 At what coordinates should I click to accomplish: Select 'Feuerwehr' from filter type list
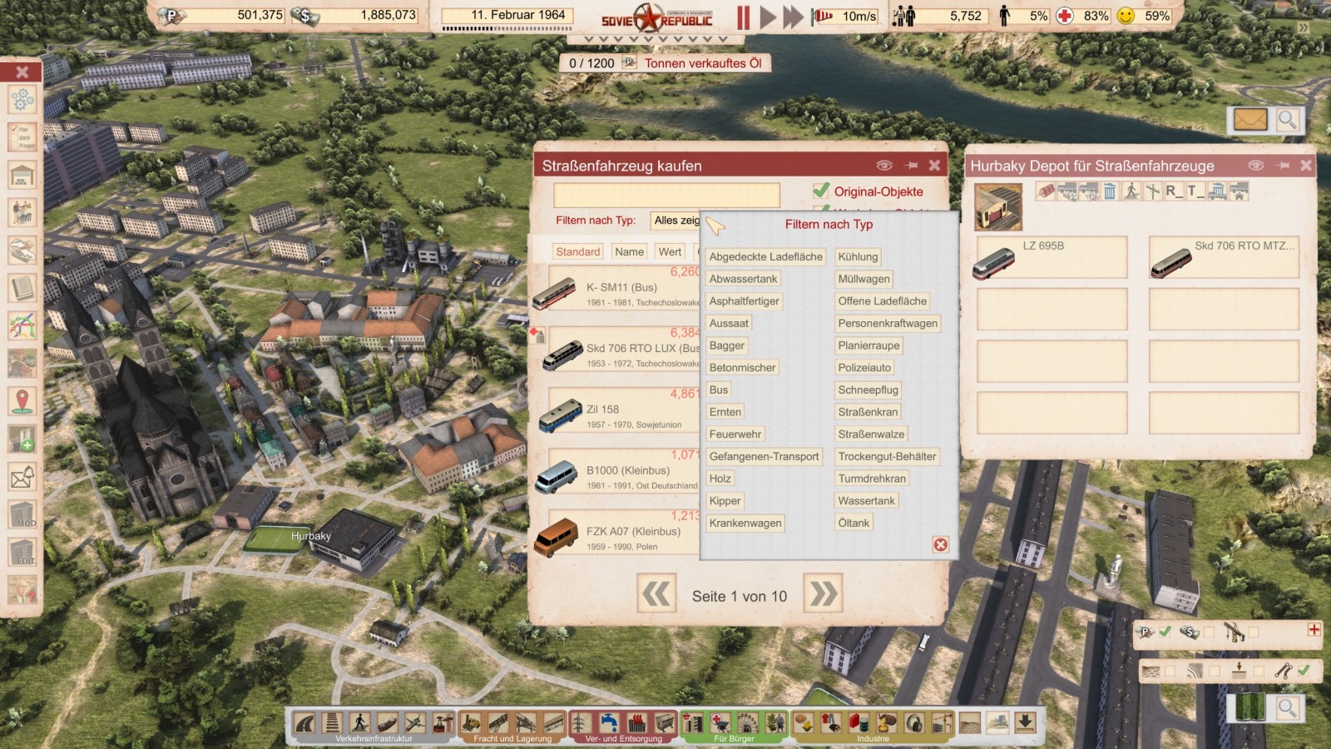click(735, 434)
